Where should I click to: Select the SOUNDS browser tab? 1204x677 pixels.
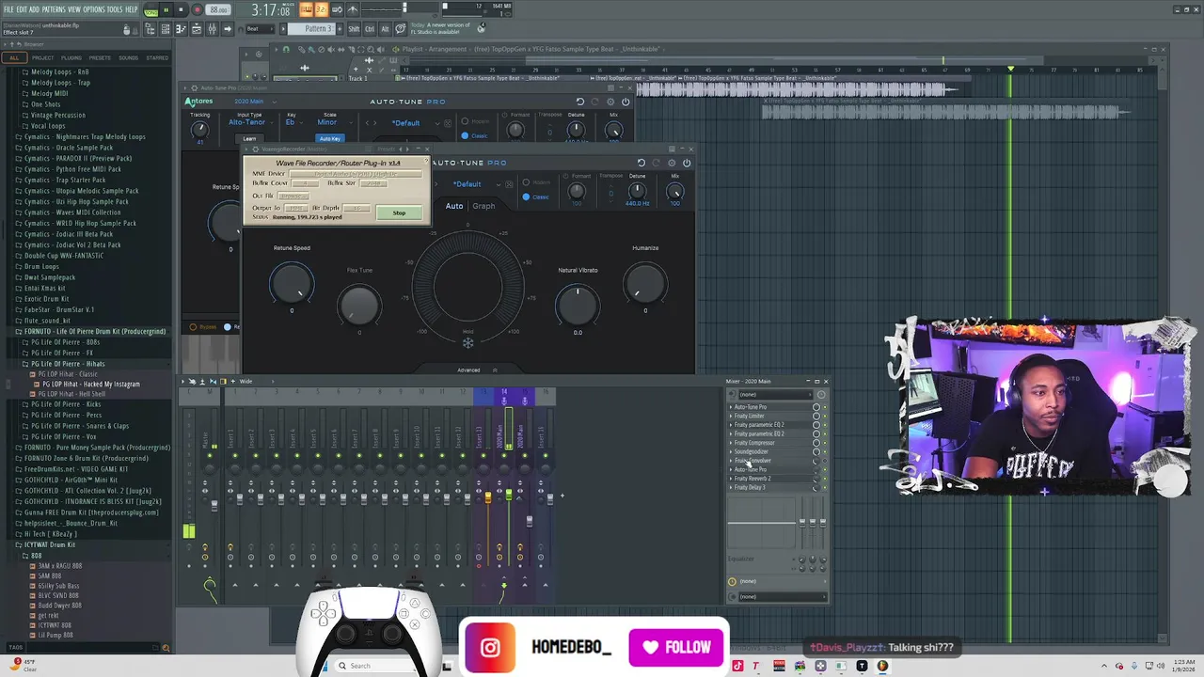point(128,57)
